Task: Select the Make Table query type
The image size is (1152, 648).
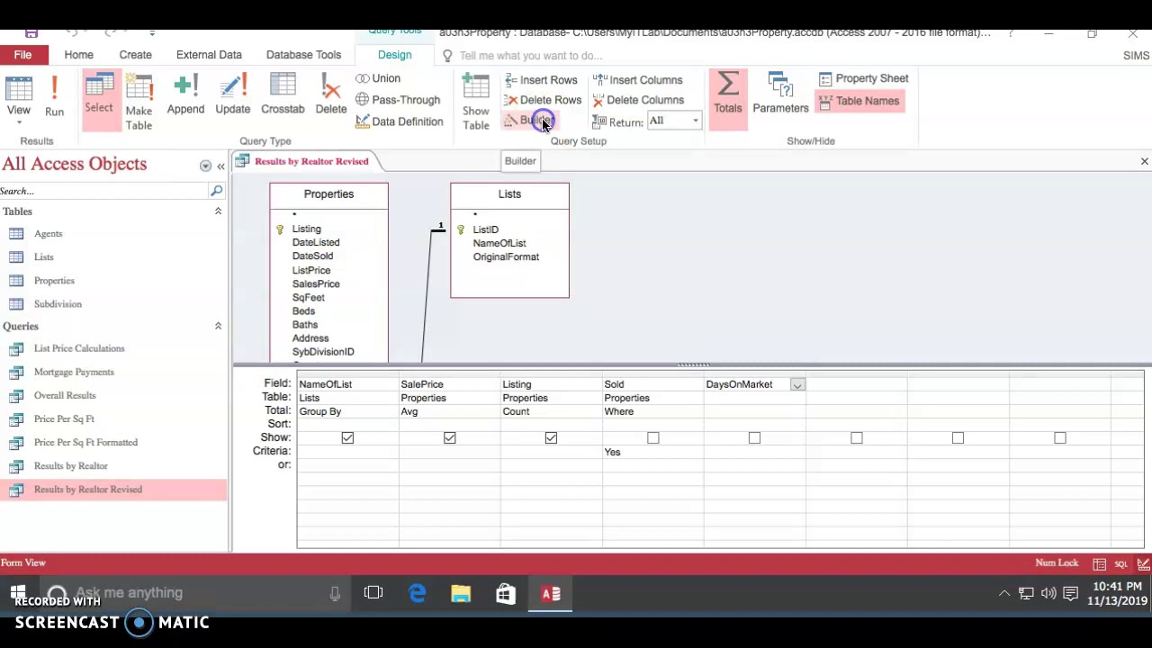Action: (139, 102)
